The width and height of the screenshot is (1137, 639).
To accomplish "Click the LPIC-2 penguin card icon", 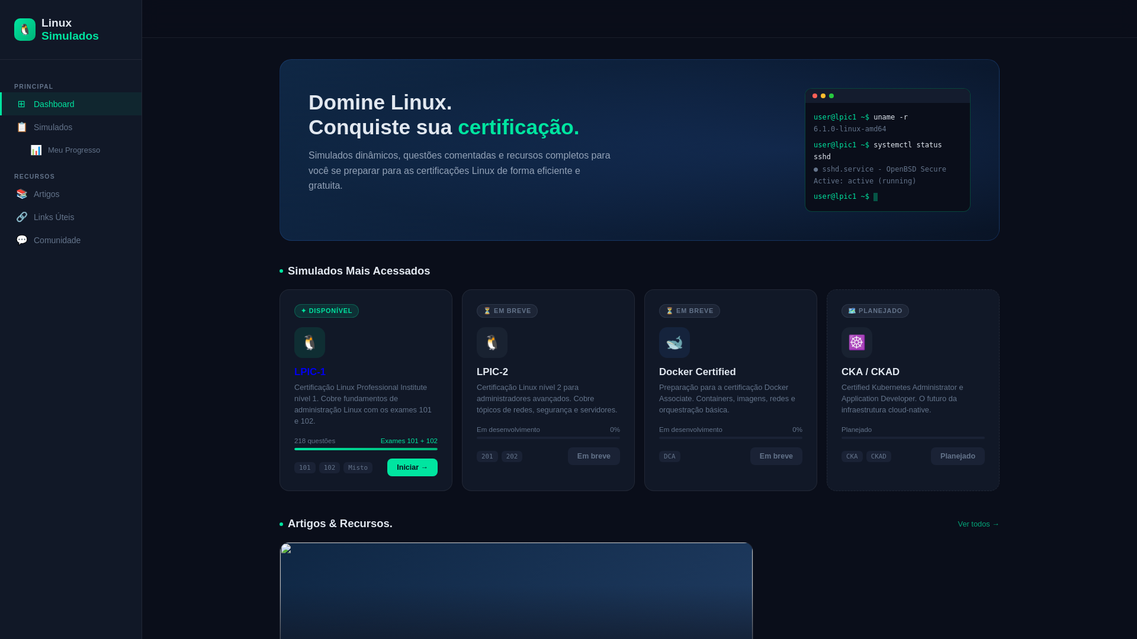I will pos(492,343).
